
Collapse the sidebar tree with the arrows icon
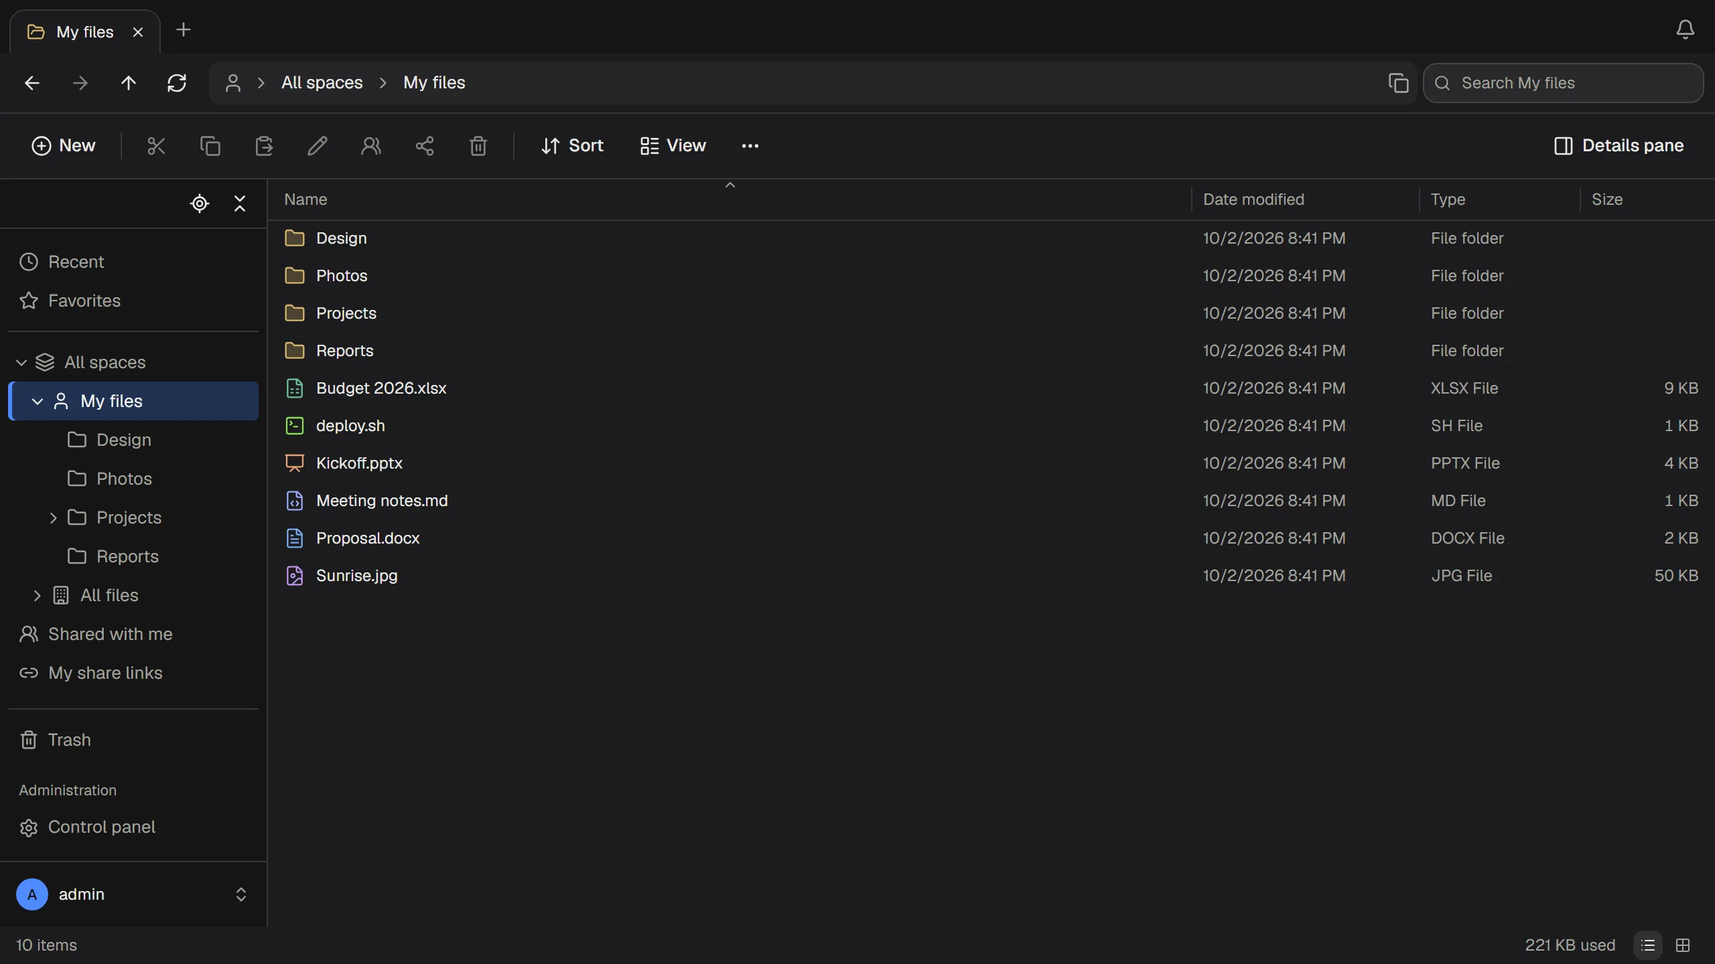pyautogui.click(x=240, y=204)
